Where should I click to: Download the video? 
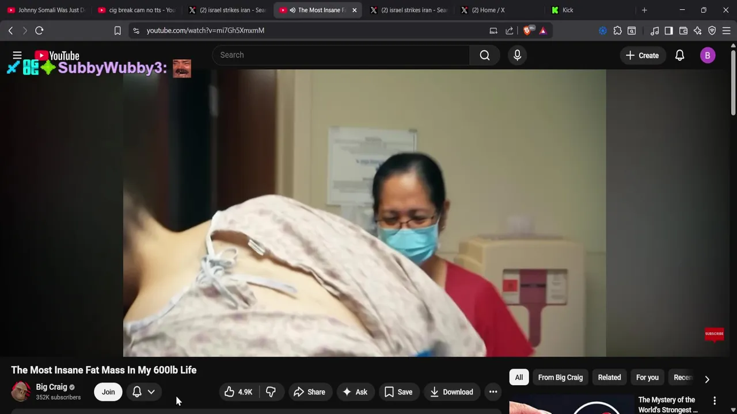coord(452,392)
